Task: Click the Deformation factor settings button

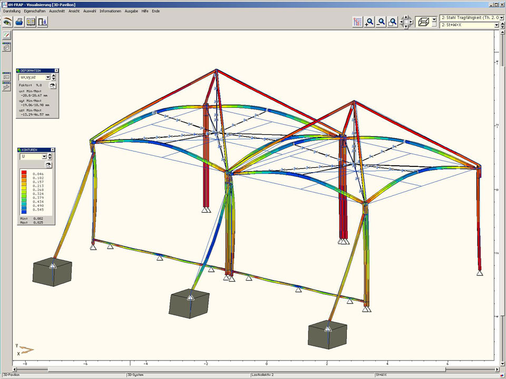Action: (x=53, y=85)
